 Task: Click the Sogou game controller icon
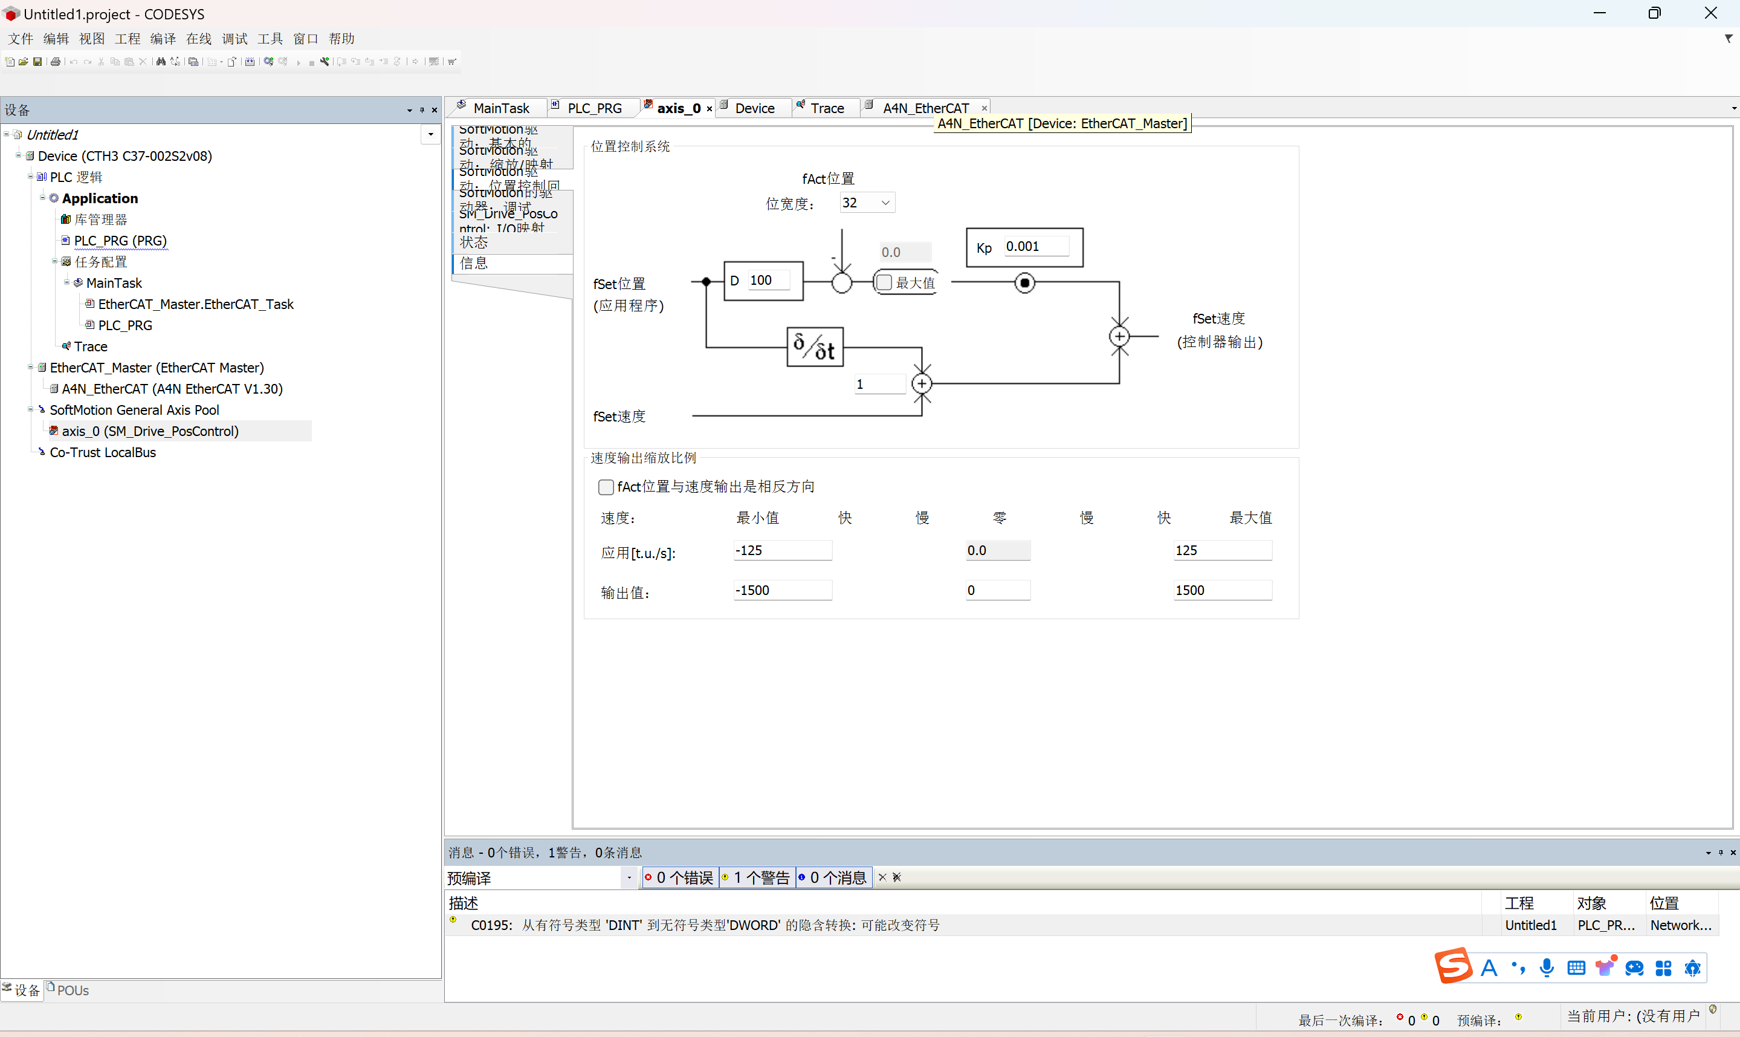click(1635, 969)
